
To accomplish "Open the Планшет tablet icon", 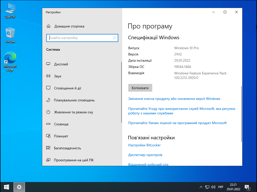I will 48,136.
